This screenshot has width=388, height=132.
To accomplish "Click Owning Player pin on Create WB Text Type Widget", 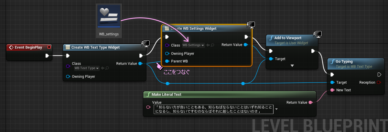I will (68, 76).
